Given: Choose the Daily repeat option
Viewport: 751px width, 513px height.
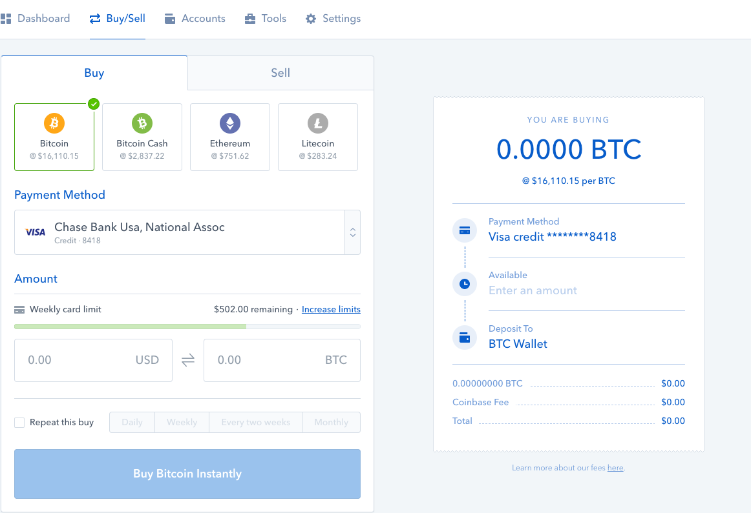Looking at the screenshot, I should [x=132, y=422].
